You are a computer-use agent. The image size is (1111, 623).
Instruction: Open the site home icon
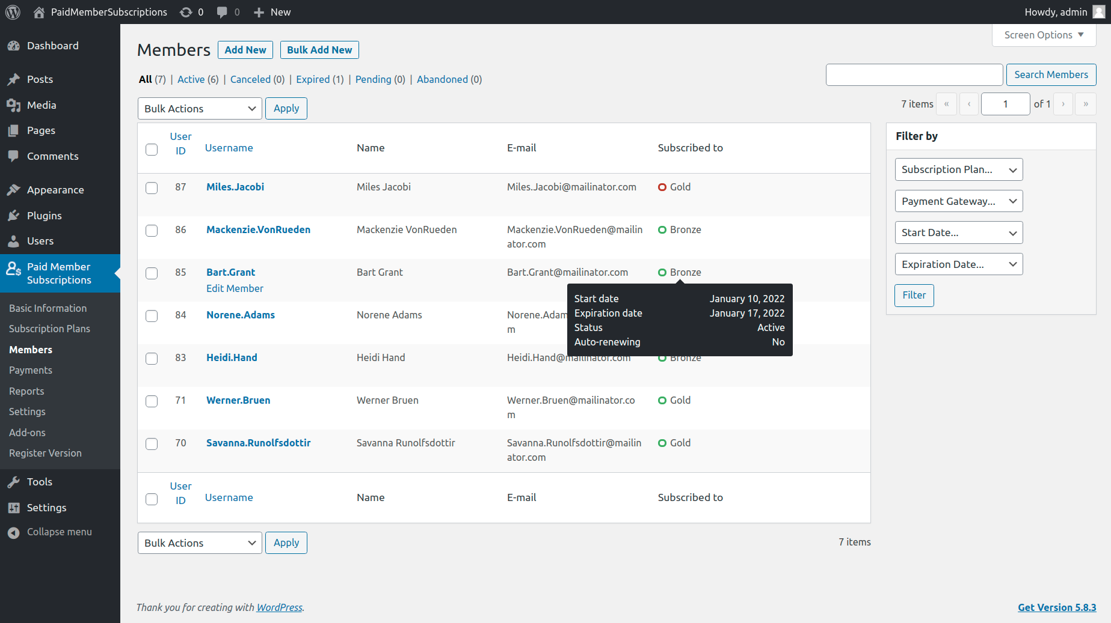coord(39,12)
